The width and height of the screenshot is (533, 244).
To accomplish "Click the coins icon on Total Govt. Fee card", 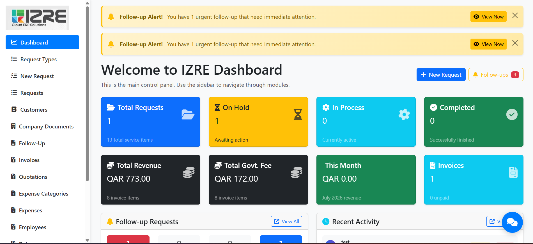I will pos(297,172).
